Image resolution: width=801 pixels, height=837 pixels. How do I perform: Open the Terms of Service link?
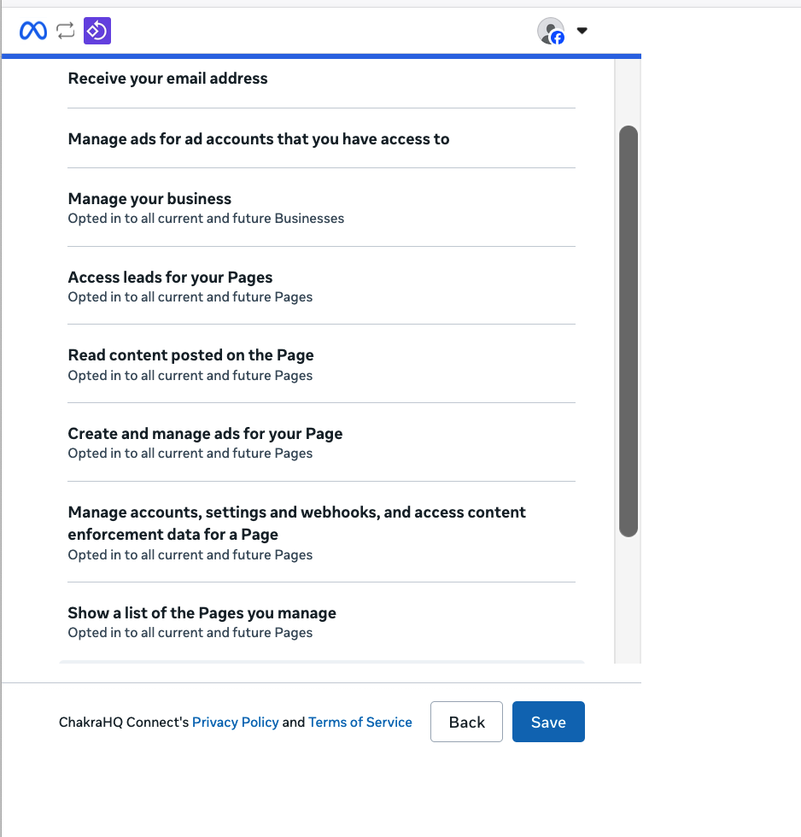pos(360,723)
